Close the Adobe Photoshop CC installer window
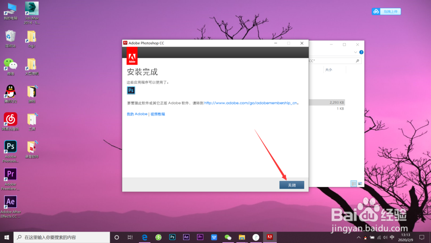The image size is (431, 243). (x=302, y=43)
